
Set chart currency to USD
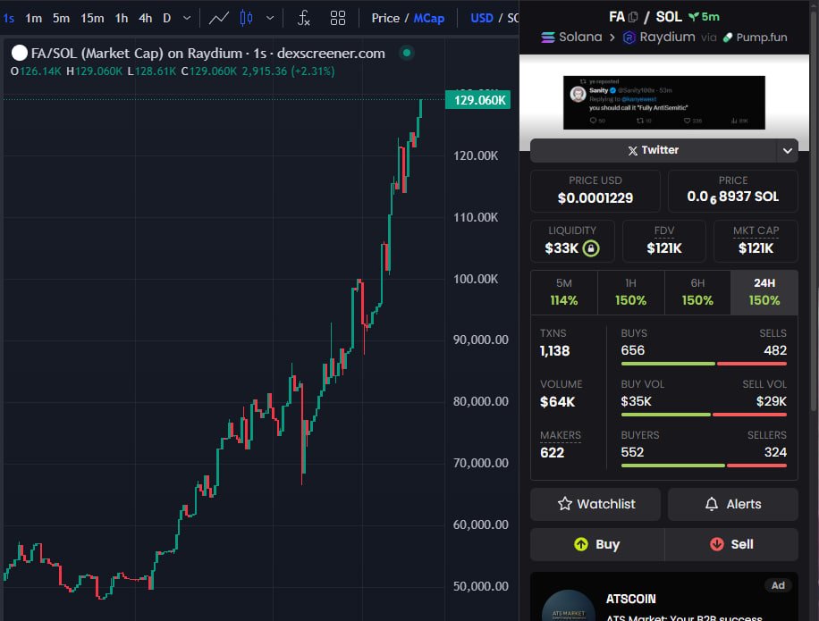coord(482,18)
